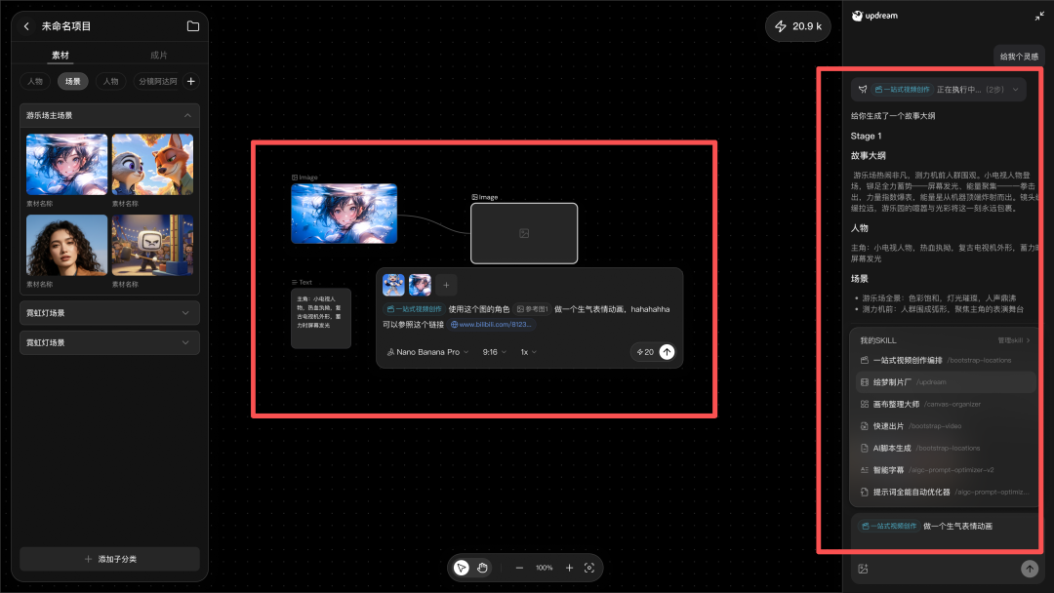The image size is (1054, 593).
Task: Click the image attachment icon in the chat input
Action: tap(863, 568)
